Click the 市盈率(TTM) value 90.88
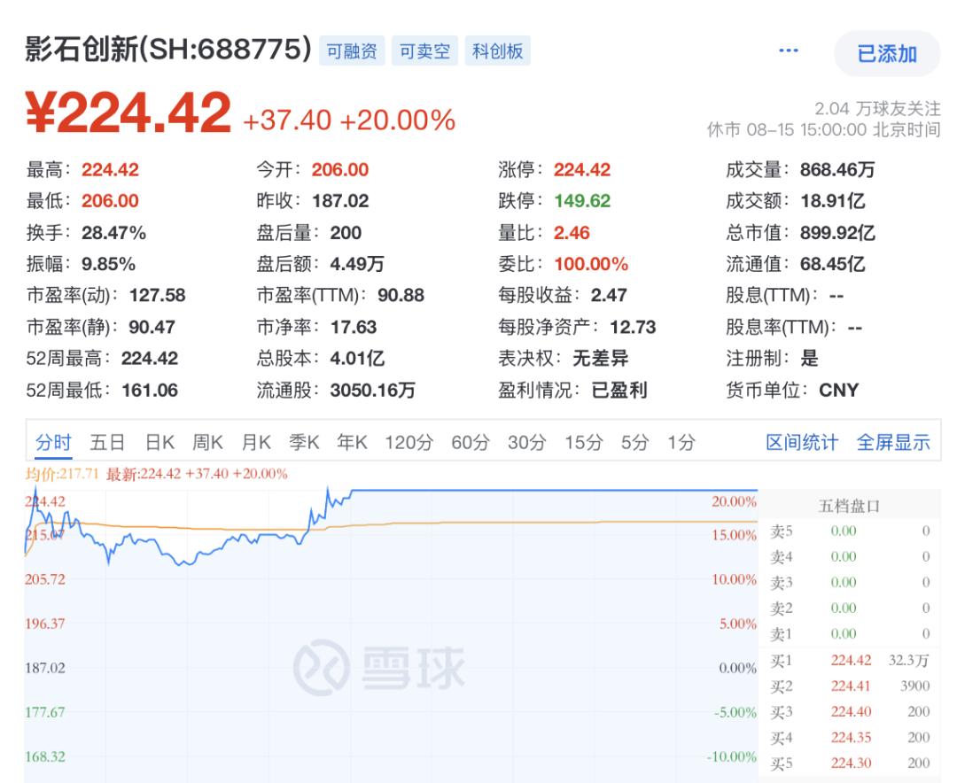Viewport: 957px width, 783px height. [401, 295]
